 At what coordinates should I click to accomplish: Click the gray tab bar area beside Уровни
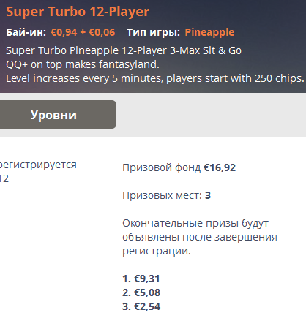pos(211,115)
